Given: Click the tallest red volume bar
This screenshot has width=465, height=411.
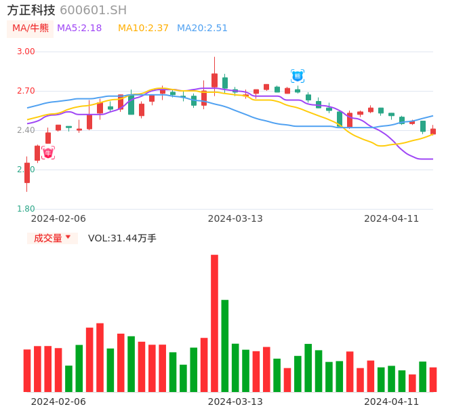Looking at the screenshot, I should (214, 323).
